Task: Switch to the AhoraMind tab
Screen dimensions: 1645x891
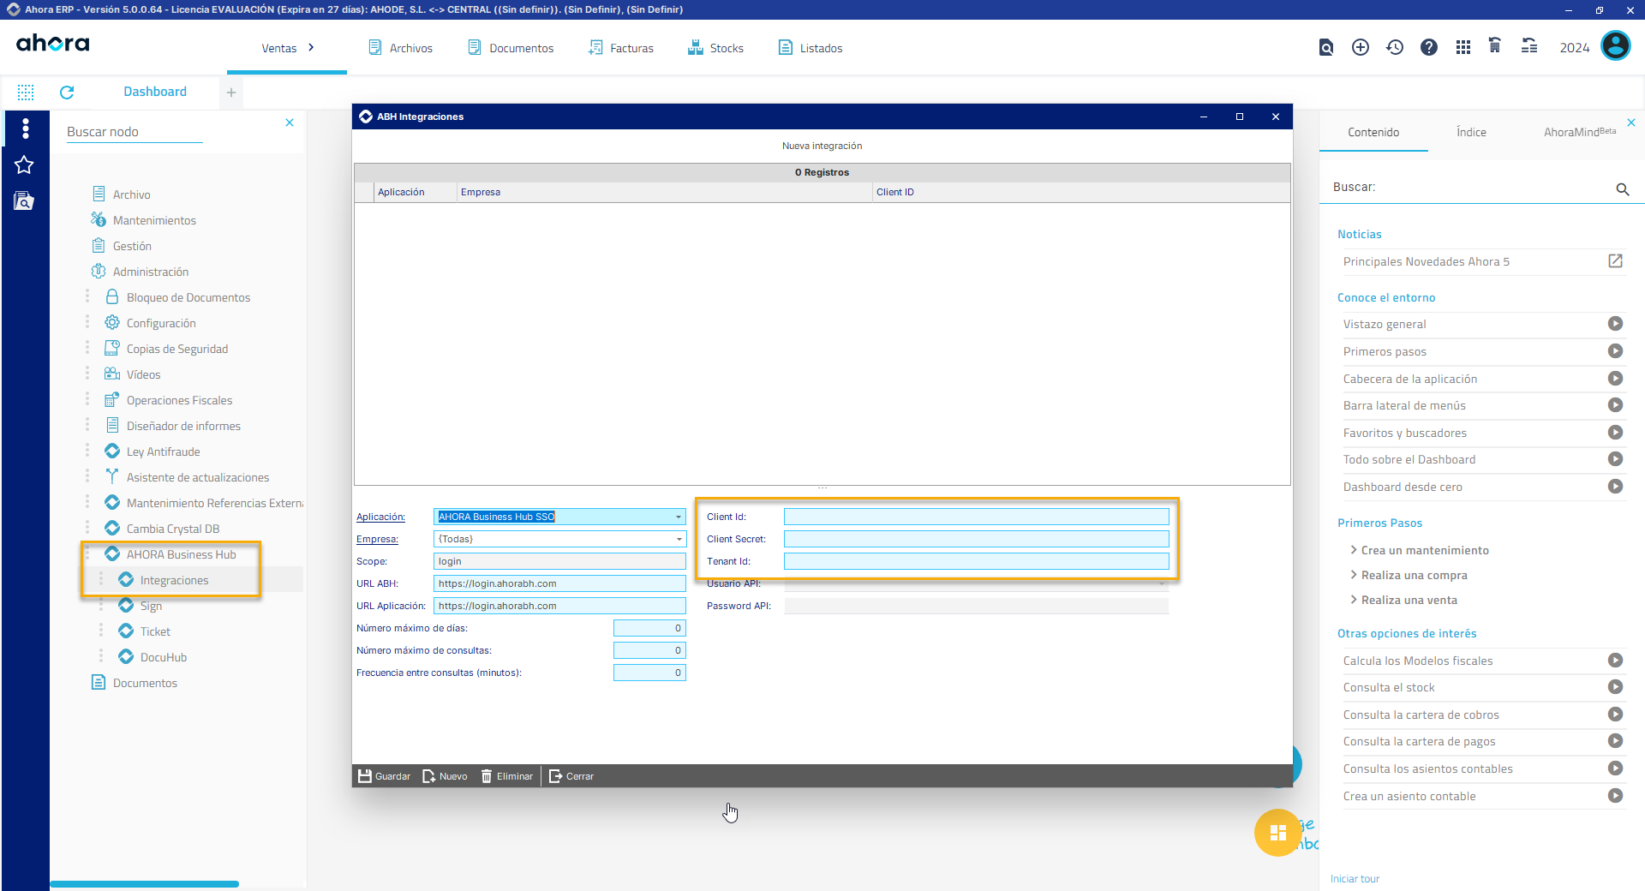Action: 1579,132
